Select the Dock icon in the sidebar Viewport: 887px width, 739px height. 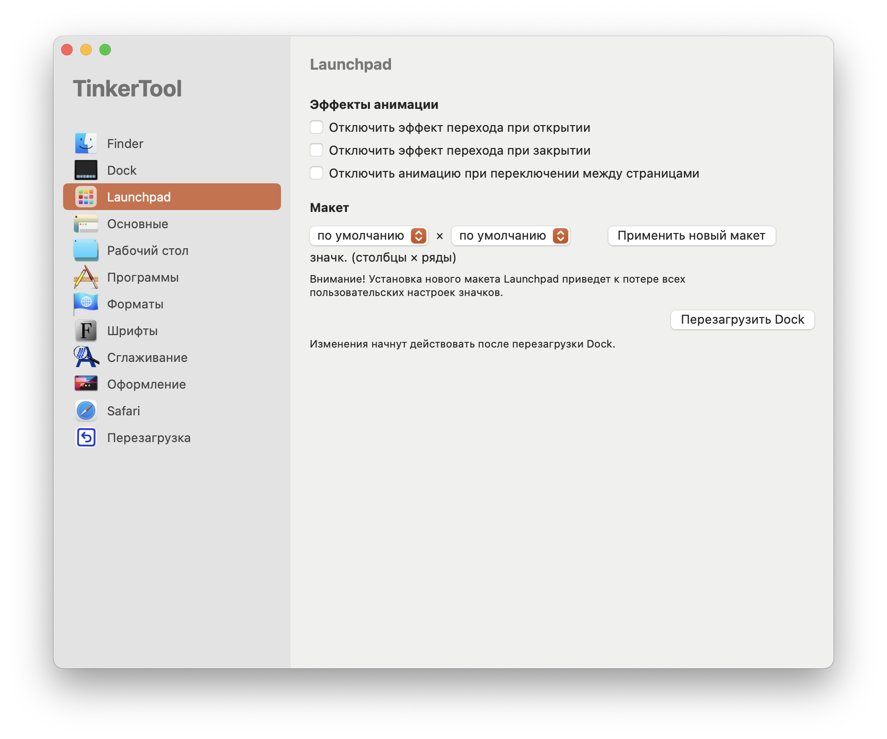pos(86,170)
